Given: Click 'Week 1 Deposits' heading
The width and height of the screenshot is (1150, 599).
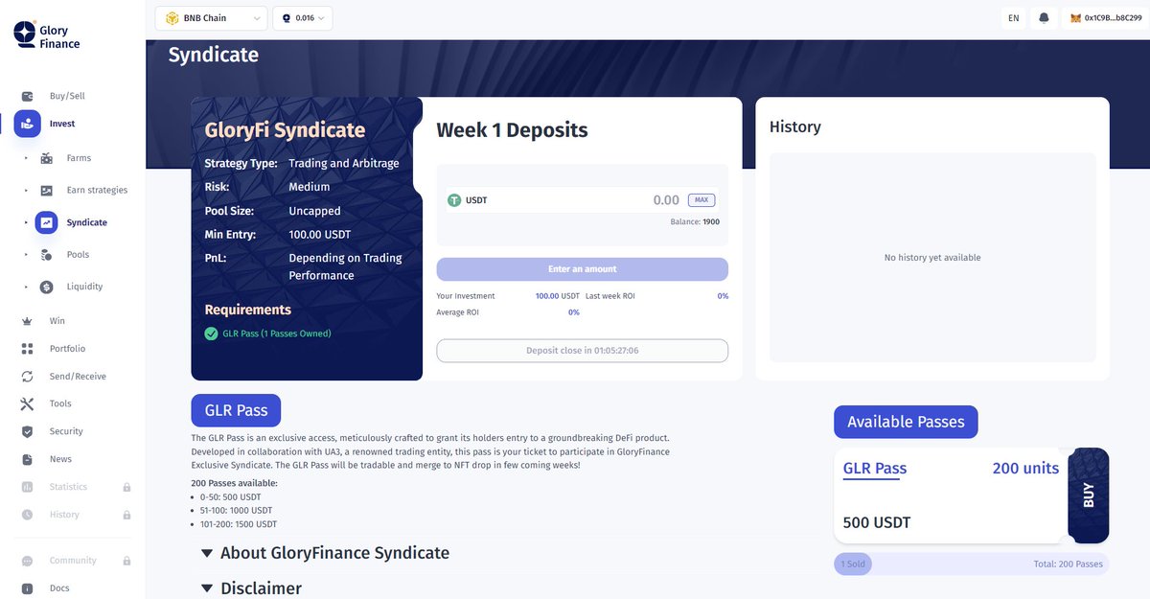Looking at the screenshot, I should point(512,130).
